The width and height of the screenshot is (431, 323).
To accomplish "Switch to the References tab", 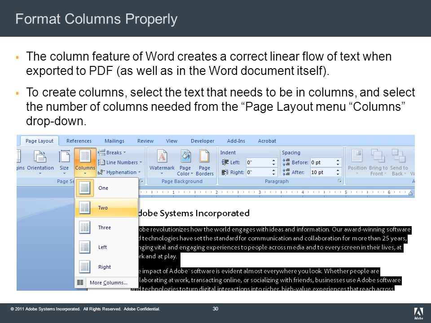I will click(79, 141).
